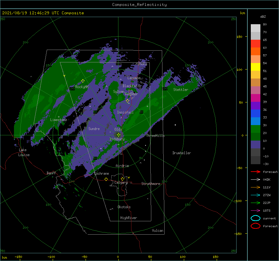Click the yellow diamond marker in Calgary
The image size is (279, 261).
[x=122, y=179]
